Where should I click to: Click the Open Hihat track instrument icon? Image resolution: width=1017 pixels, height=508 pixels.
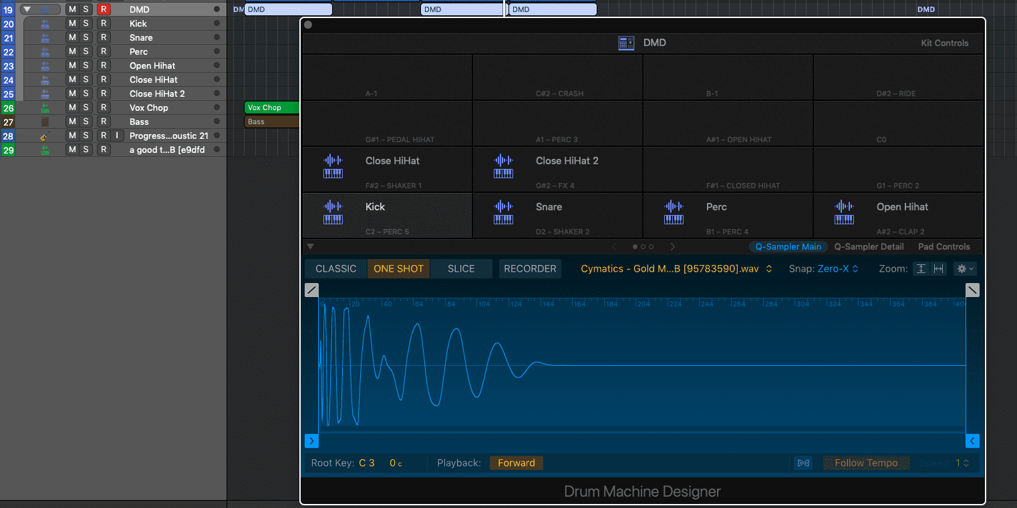45,66
